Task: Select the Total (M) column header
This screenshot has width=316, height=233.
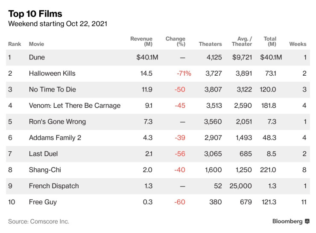Action: 270,41
